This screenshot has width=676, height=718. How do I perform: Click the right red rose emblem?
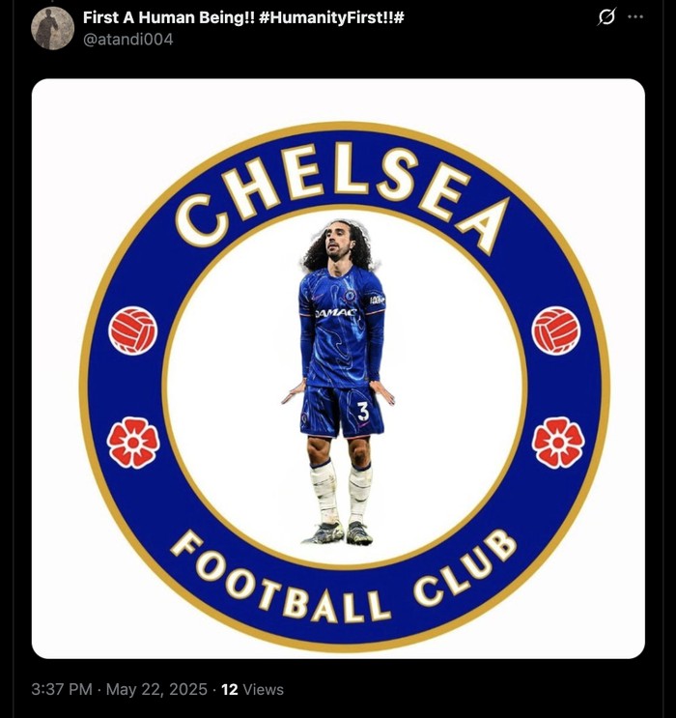558,443
